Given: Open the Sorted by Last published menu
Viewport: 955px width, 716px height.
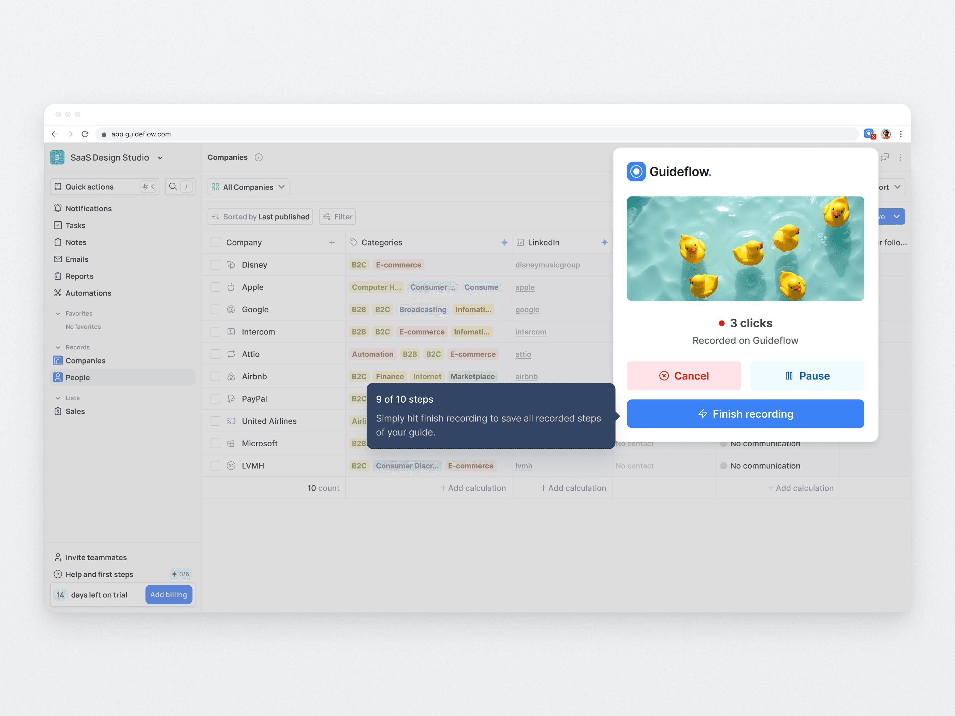Looking at the screenshot, I should 260,217.
